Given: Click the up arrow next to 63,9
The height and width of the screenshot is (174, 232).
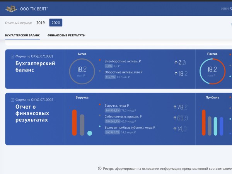Looking at the screenshot, I should tap(175, 118).
